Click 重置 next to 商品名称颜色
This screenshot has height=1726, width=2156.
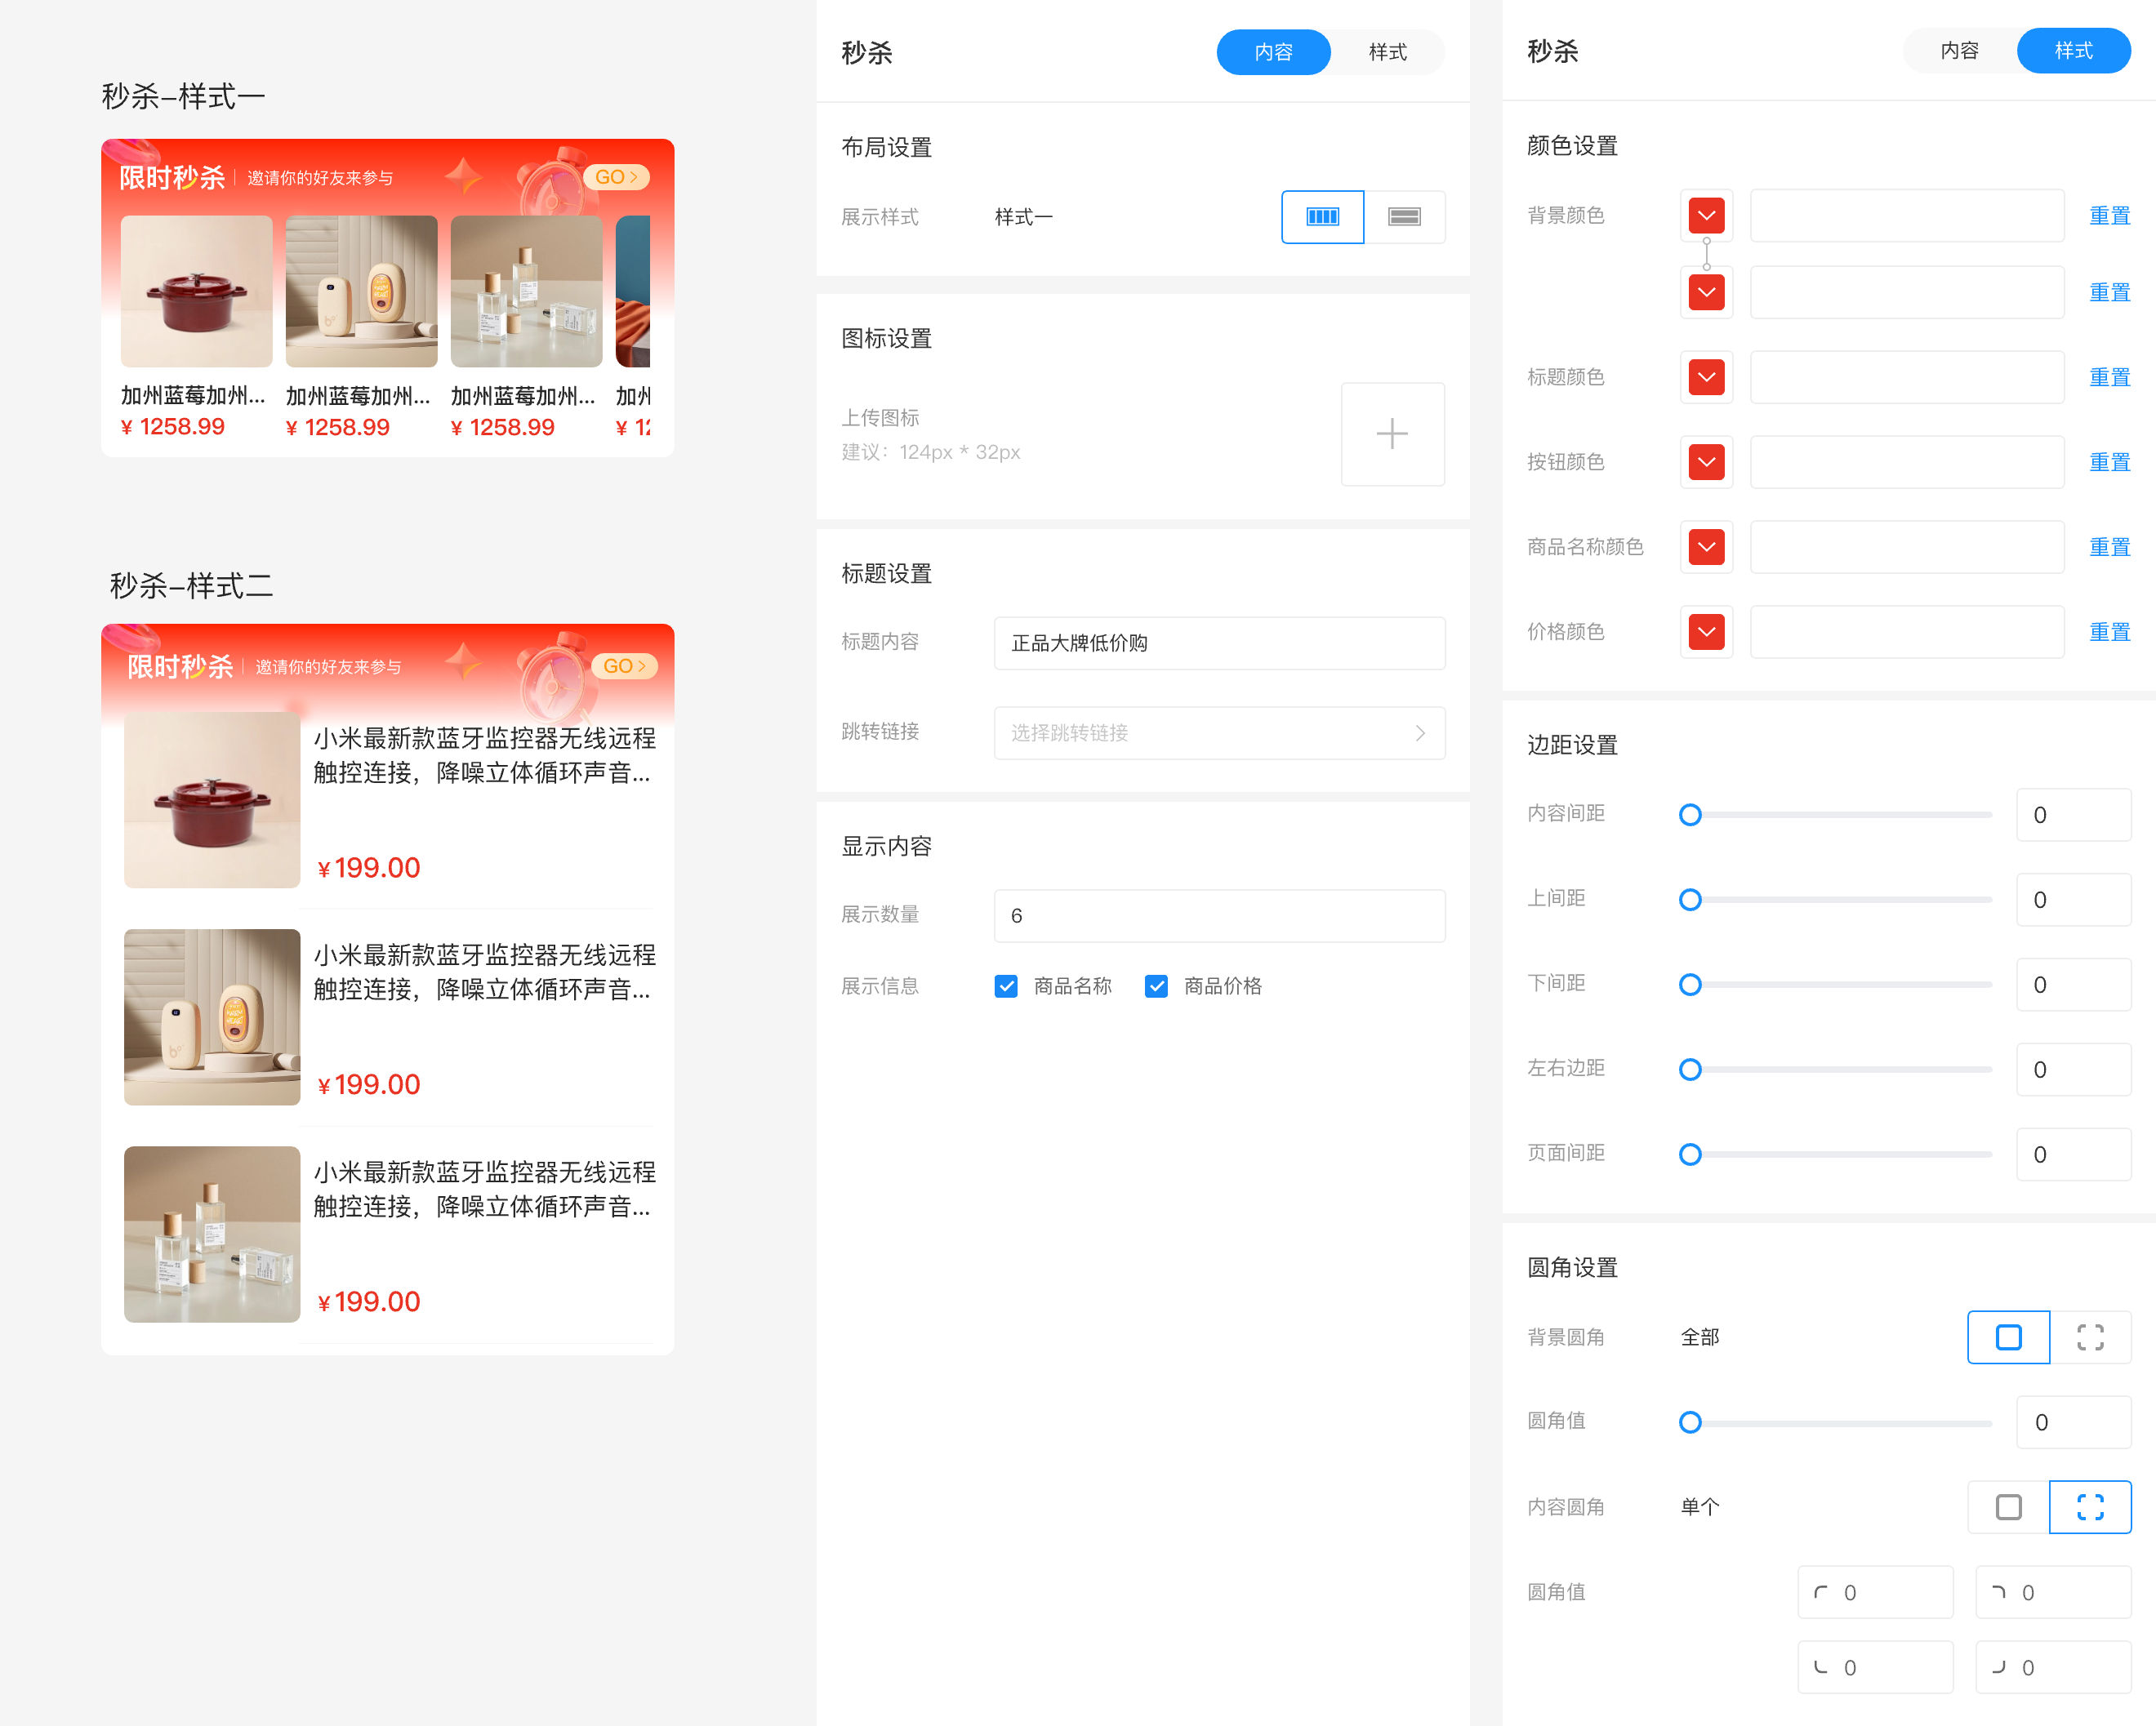click(x=2110, y=546)
